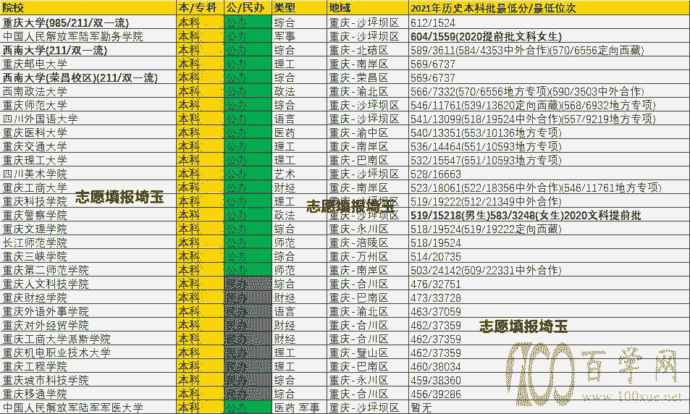
Task: Click the 重庆-璧山区 region cell
Action: pyautogui.click(x=368, y=353)
